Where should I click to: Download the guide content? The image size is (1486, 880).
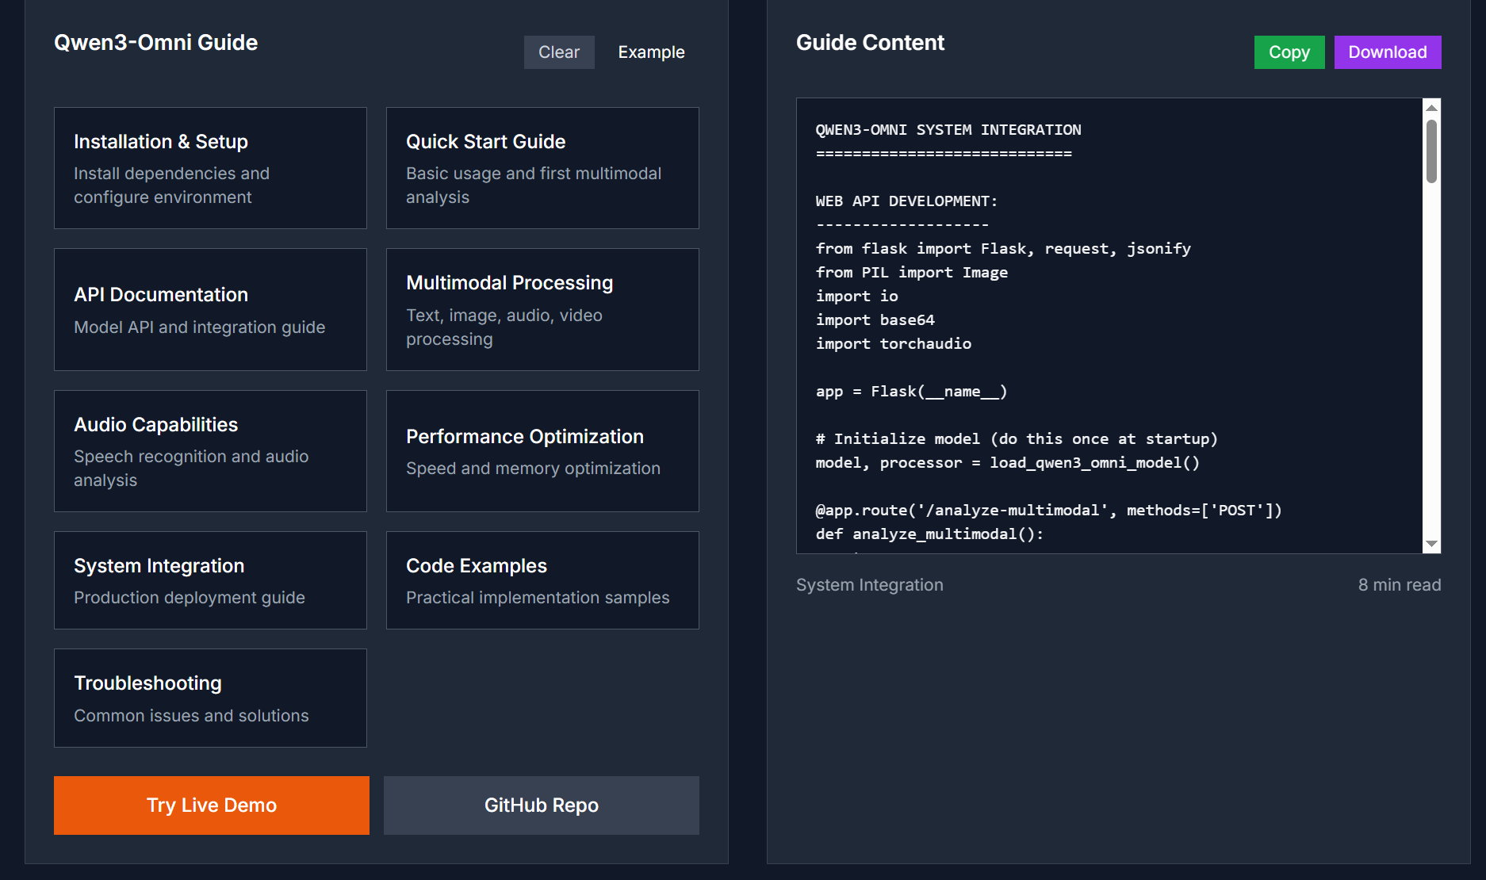point(1387,52)
